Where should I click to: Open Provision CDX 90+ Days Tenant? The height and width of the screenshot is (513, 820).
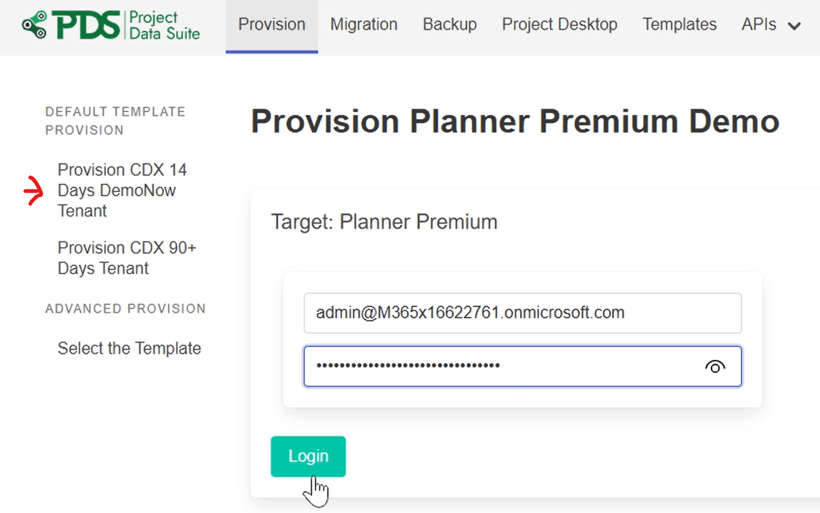(127, 258)
